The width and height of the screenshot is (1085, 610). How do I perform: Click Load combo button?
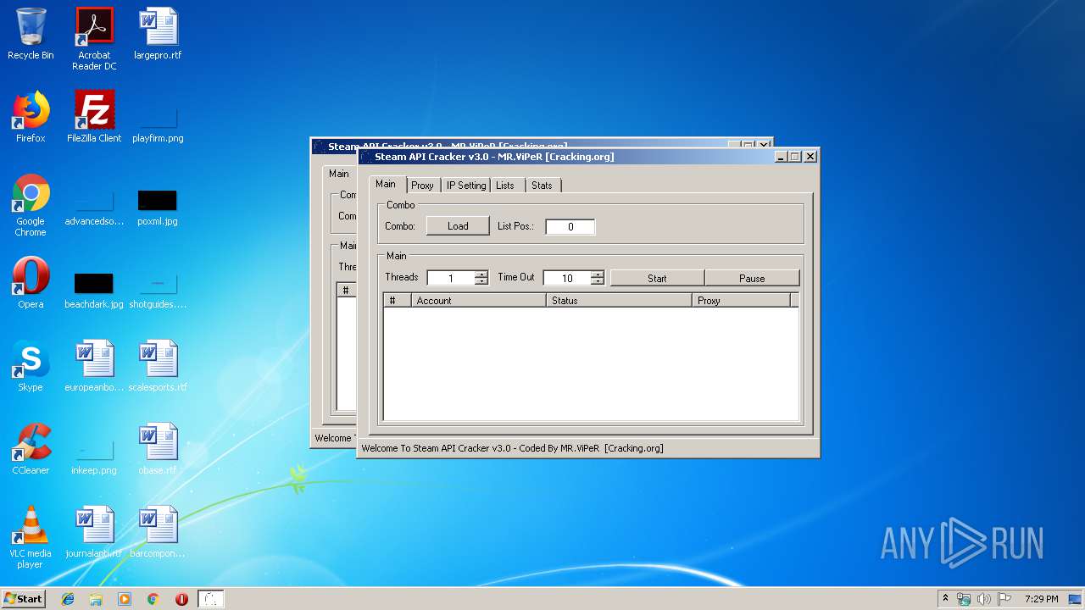click(458, 226)
